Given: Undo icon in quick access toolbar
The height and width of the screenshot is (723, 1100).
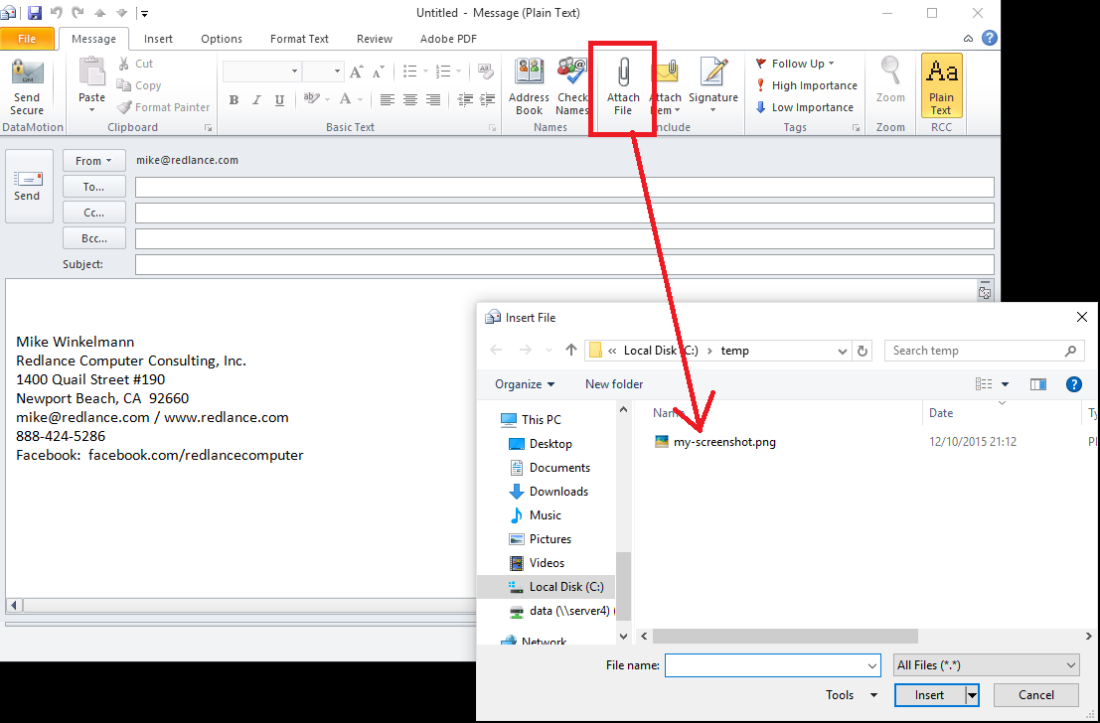Looking at the screenshot, I should [x=56, y=12].
